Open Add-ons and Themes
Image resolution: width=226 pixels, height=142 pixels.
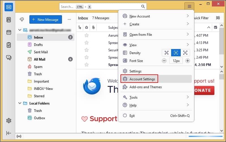156,87
